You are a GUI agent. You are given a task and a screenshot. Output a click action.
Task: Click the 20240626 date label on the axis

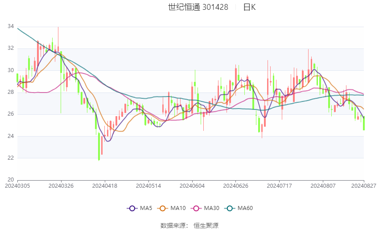(236, 186)
